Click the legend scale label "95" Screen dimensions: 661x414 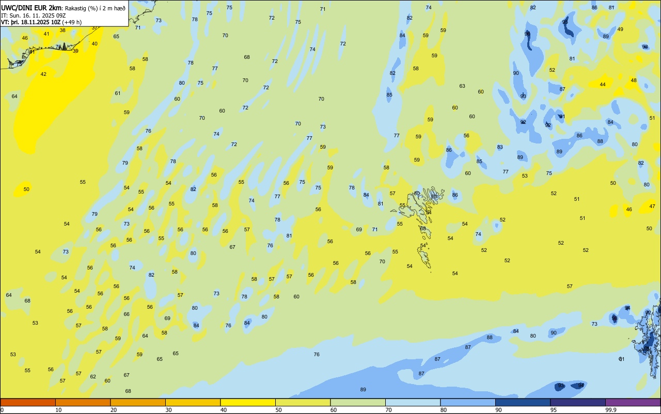(554, 410)
